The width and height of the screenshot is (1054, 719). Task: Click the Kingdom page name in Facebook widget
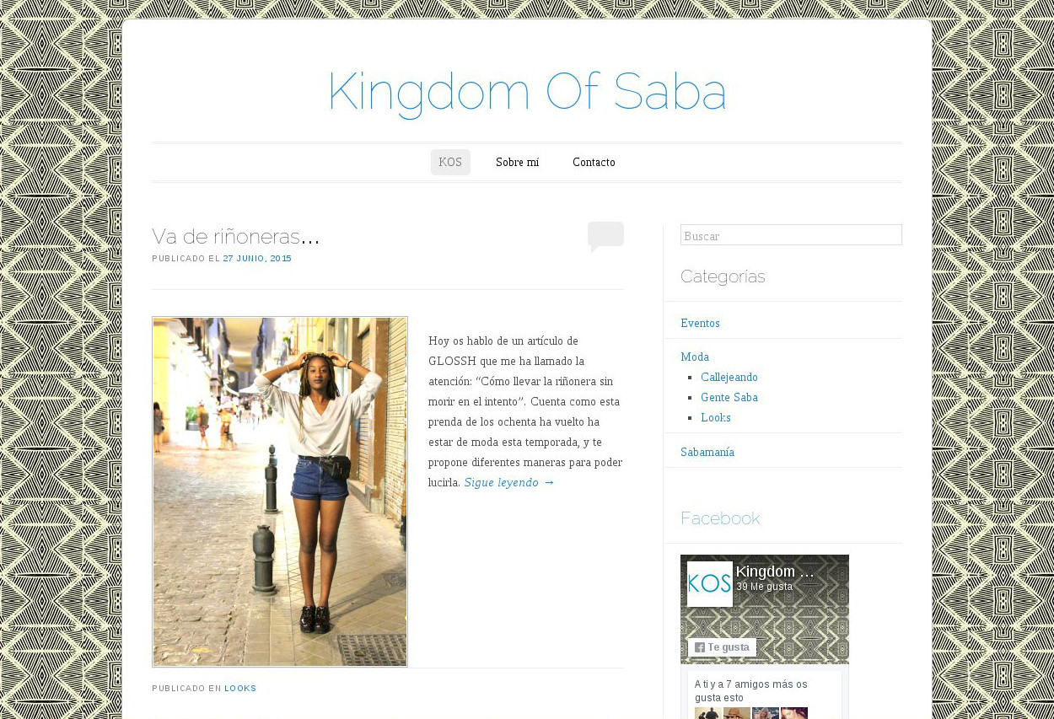pos(776,572)
